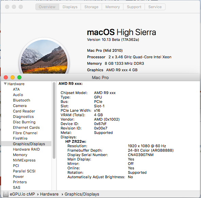Select PCI in the sidebar
Screen dimensions: 201x198
pos(16,166)
